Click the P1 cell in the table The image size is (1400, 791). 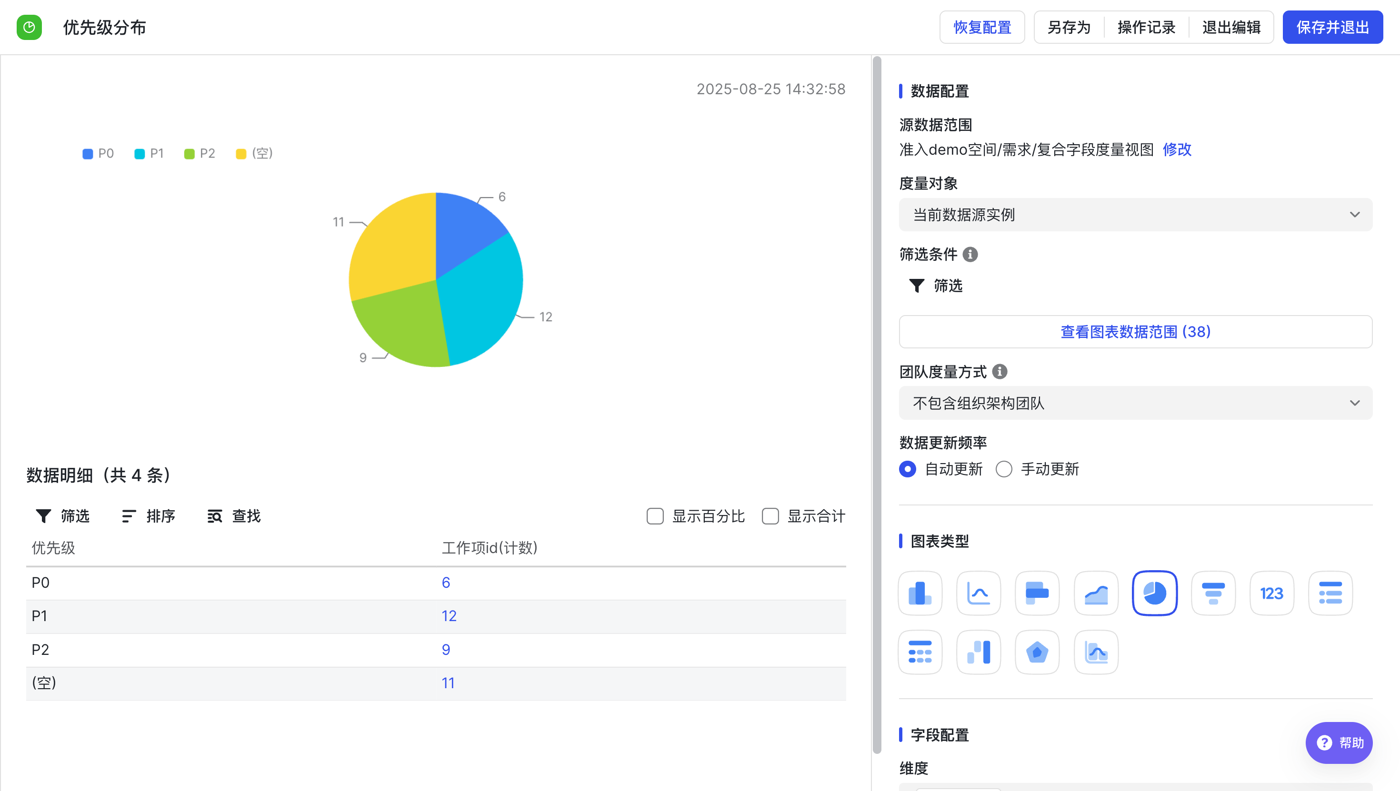(39, 616)
